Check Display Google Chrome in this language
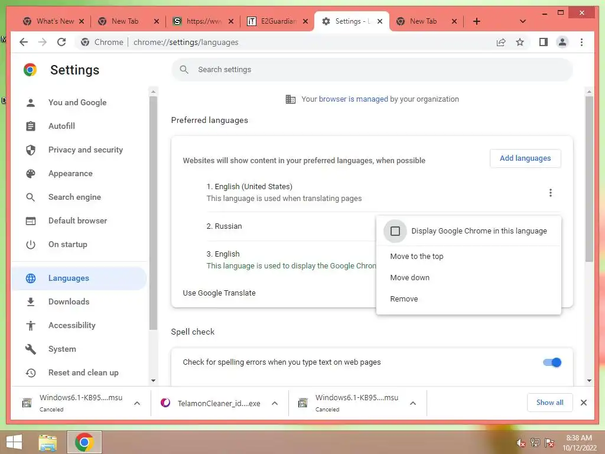This screenshot has height=454, width=605. [395, 231]
